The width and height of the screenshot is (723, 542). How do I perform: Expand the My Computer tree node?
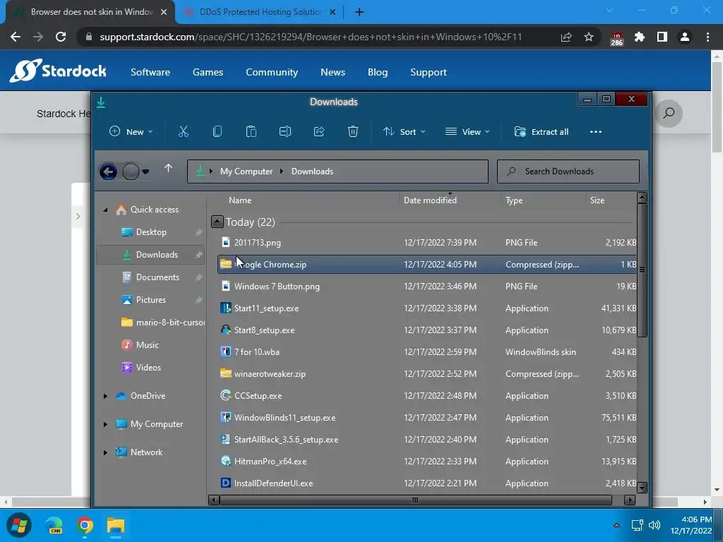tap(105, 424)
